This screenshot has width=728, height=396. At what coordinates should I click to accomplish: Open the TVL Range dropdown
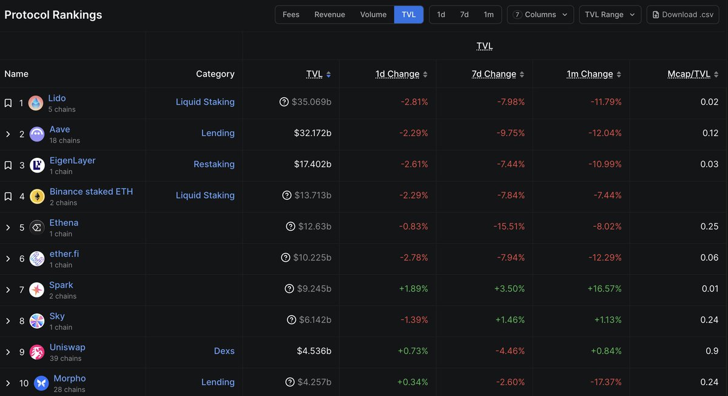point(610,15)
